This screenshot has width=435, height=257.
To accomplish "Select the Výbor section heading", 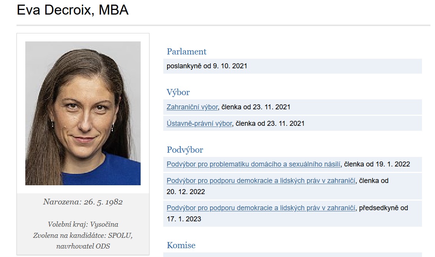I will pos(178,92).
